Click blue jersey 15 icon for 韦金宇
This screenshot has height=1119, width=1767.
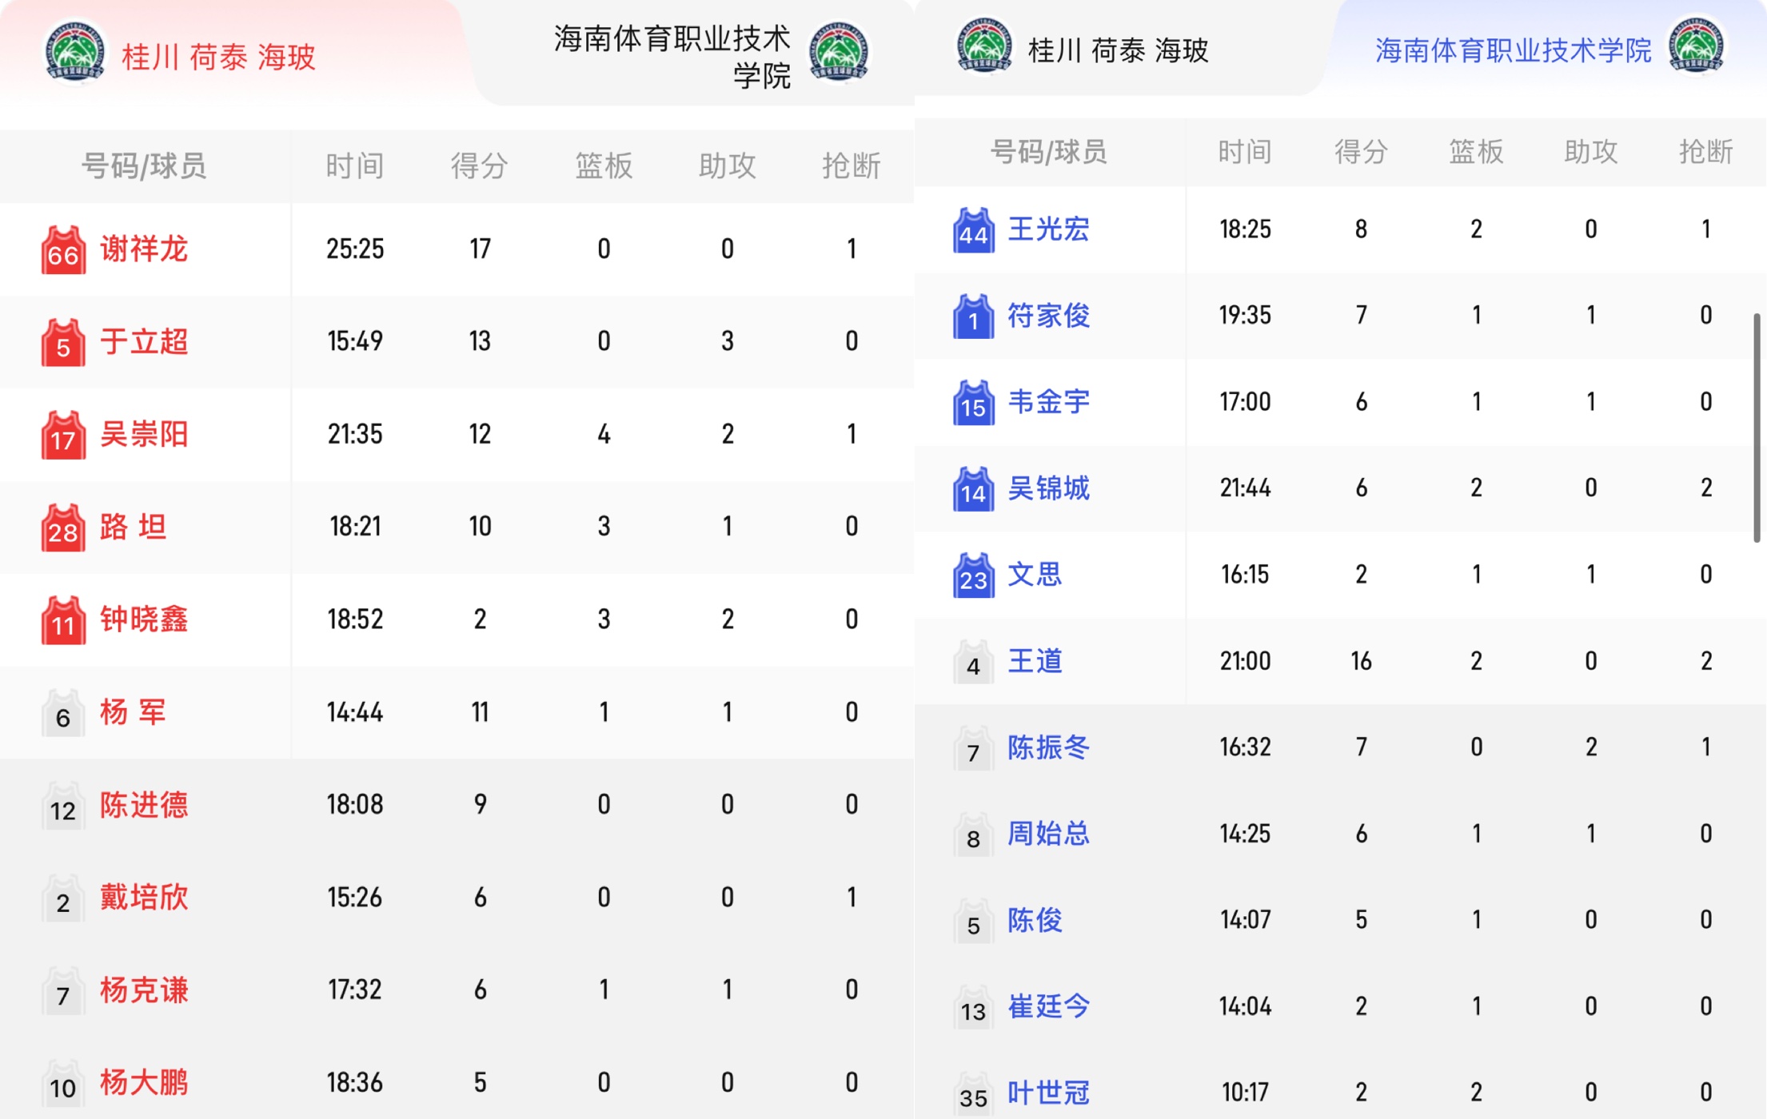click(x=973, y=403)
